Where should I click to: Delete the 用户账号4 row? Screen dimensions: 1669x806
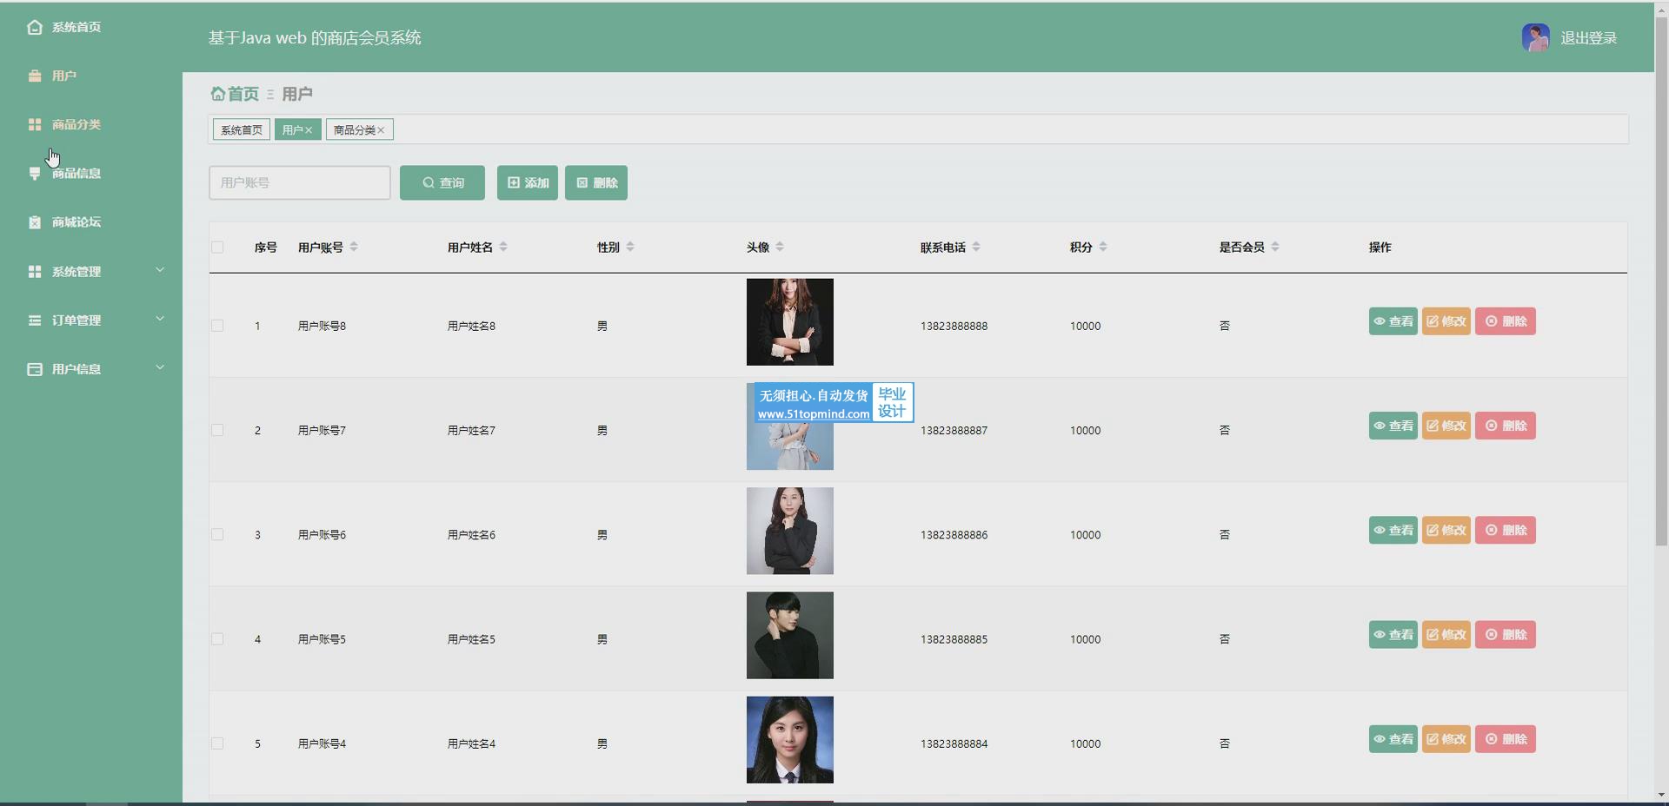pos(1506,739)
